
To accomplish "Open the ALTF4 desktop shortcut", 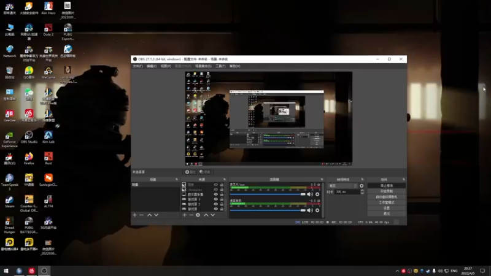I will [48, 202].
